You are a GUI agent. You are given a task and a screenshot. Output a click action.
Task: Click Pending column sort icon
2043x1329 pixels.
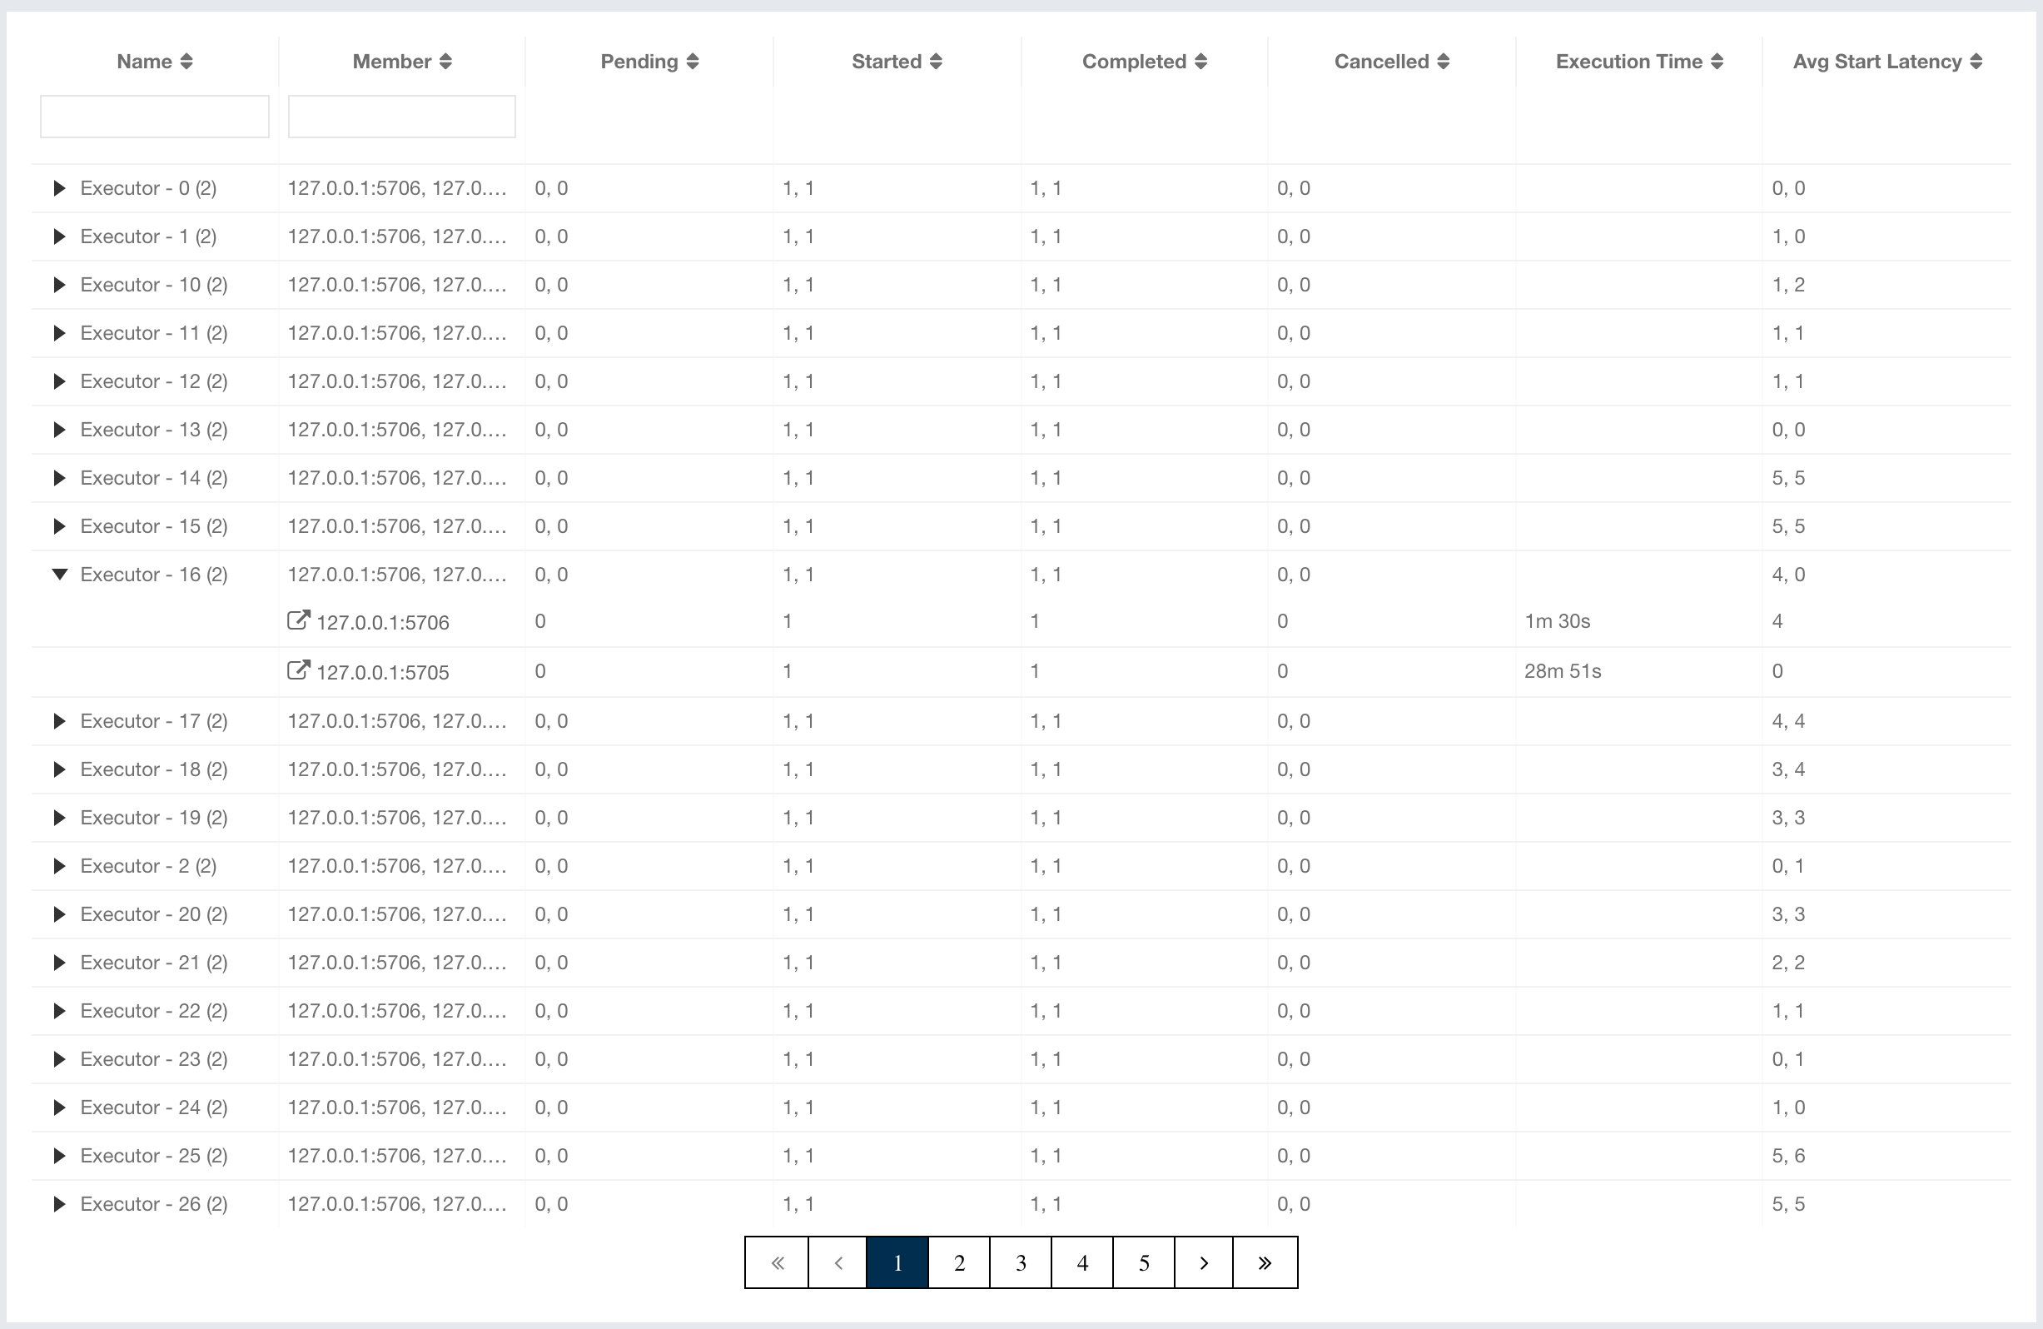[693, 61]
